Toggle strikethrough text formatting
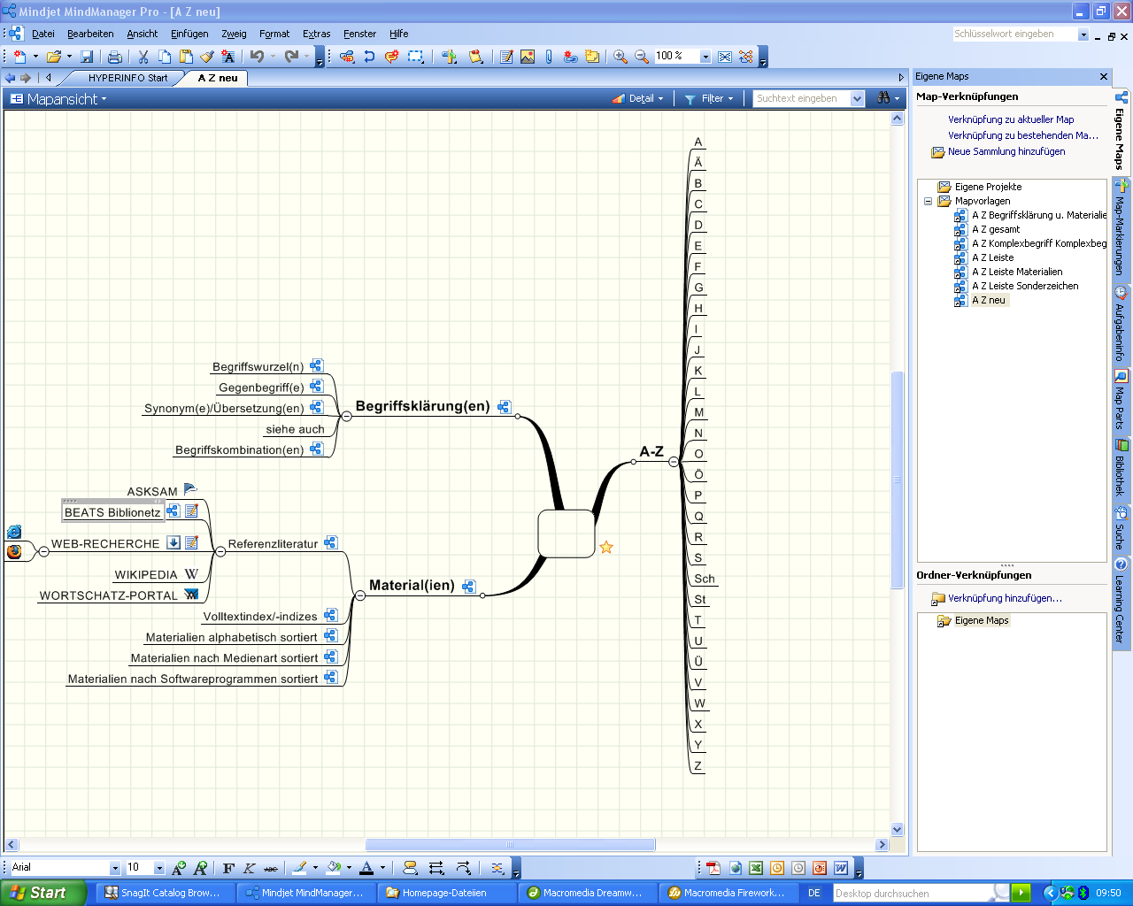 click(271, 868)
